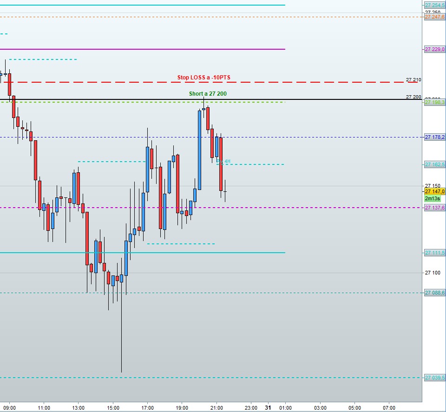The height and width of the screenshot is (412, 446).
Task: Click the 27 150 axis gridline value
Action: pyautogui.click(x=433, y=186)
